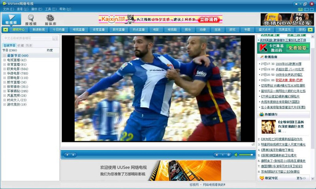This screenshot has width=316, height=189.
Task: Click search icon in program search box
Action: [55, 38]
